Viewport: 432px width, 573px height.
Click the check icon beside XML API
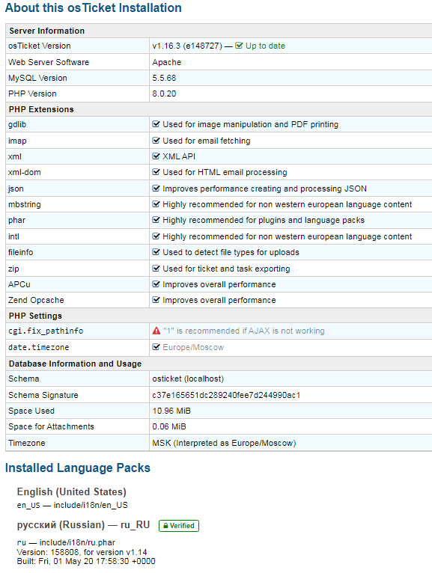[x=156, y=156]
